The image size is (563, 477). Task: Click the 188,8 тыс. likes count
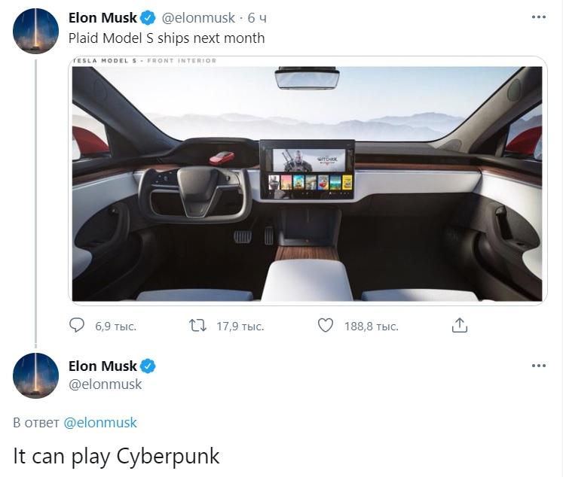tap(372, 327)
